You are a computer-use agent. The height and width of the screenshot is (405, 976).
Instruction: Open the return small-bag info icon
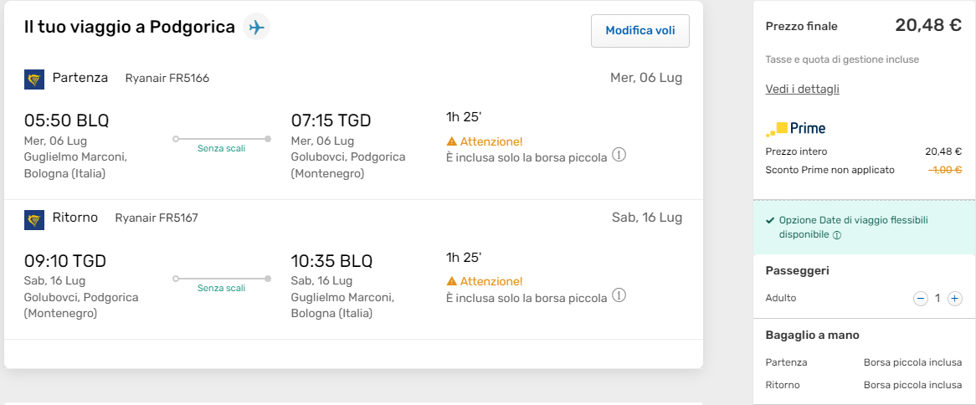coord(619,295)
